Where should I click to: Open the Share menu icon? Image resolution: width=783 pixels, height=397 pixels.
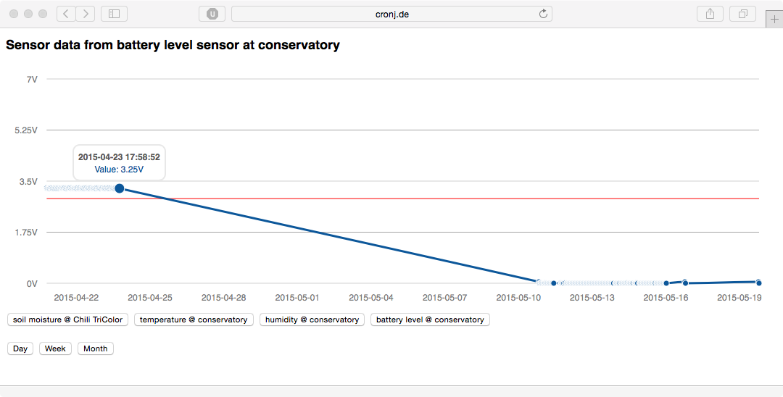[x=710, y=14]
